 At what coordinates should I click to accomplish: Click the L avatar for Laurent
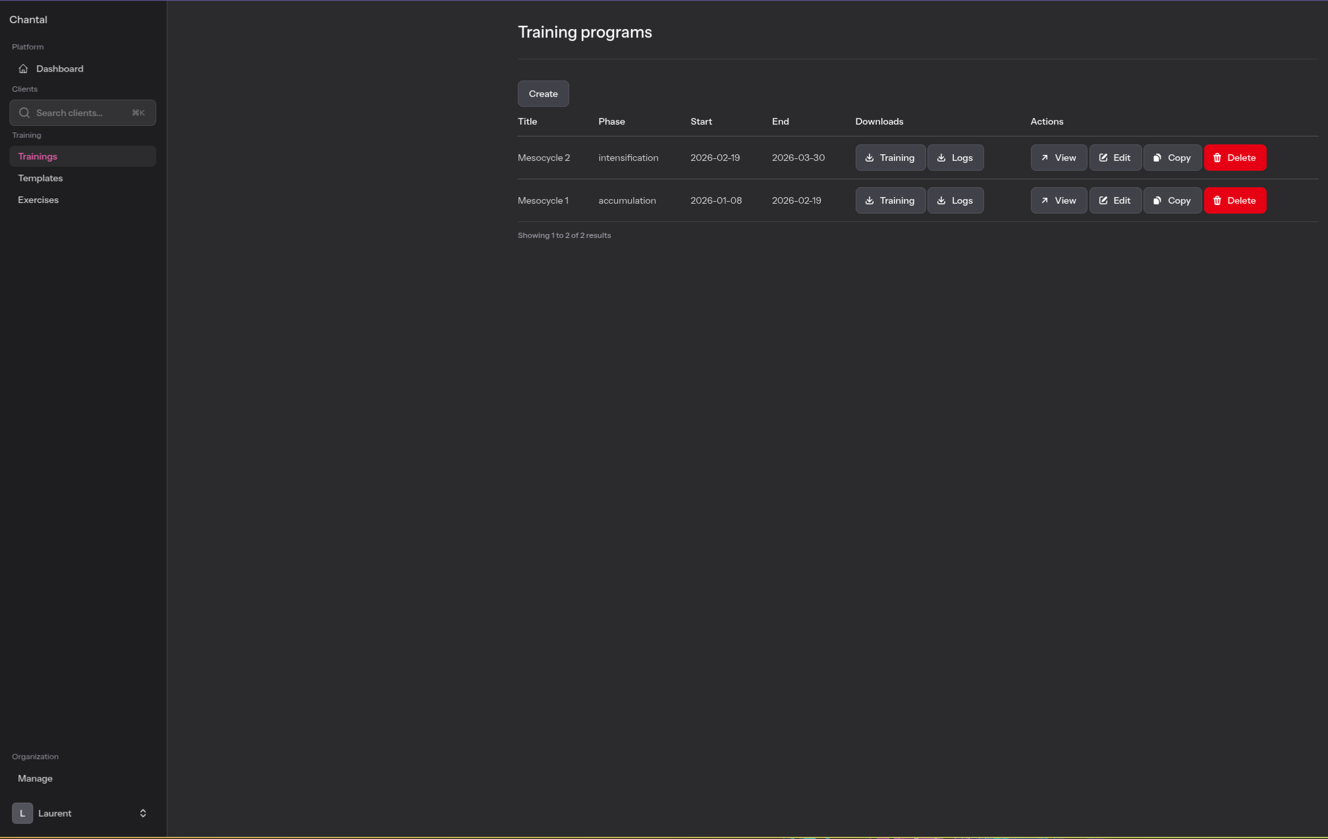(22, 813)
